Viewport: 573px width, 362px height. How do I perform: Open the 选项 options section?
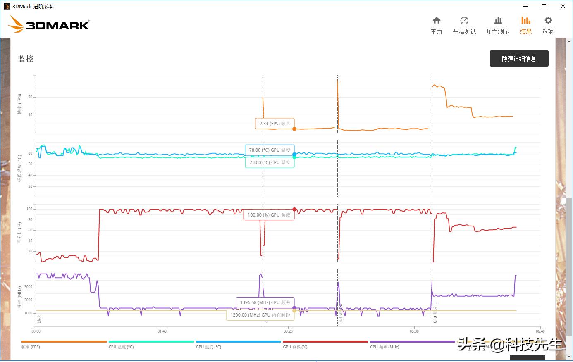548,26
